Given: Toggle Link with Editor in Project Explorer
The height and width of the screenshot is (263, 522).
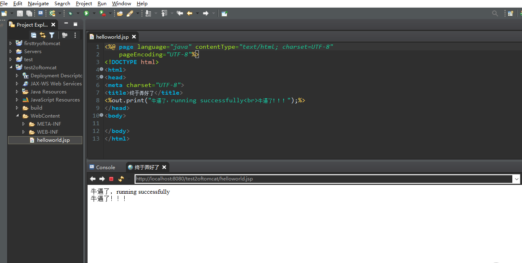Looking at the screenshot, I should (x=42, y=35).
